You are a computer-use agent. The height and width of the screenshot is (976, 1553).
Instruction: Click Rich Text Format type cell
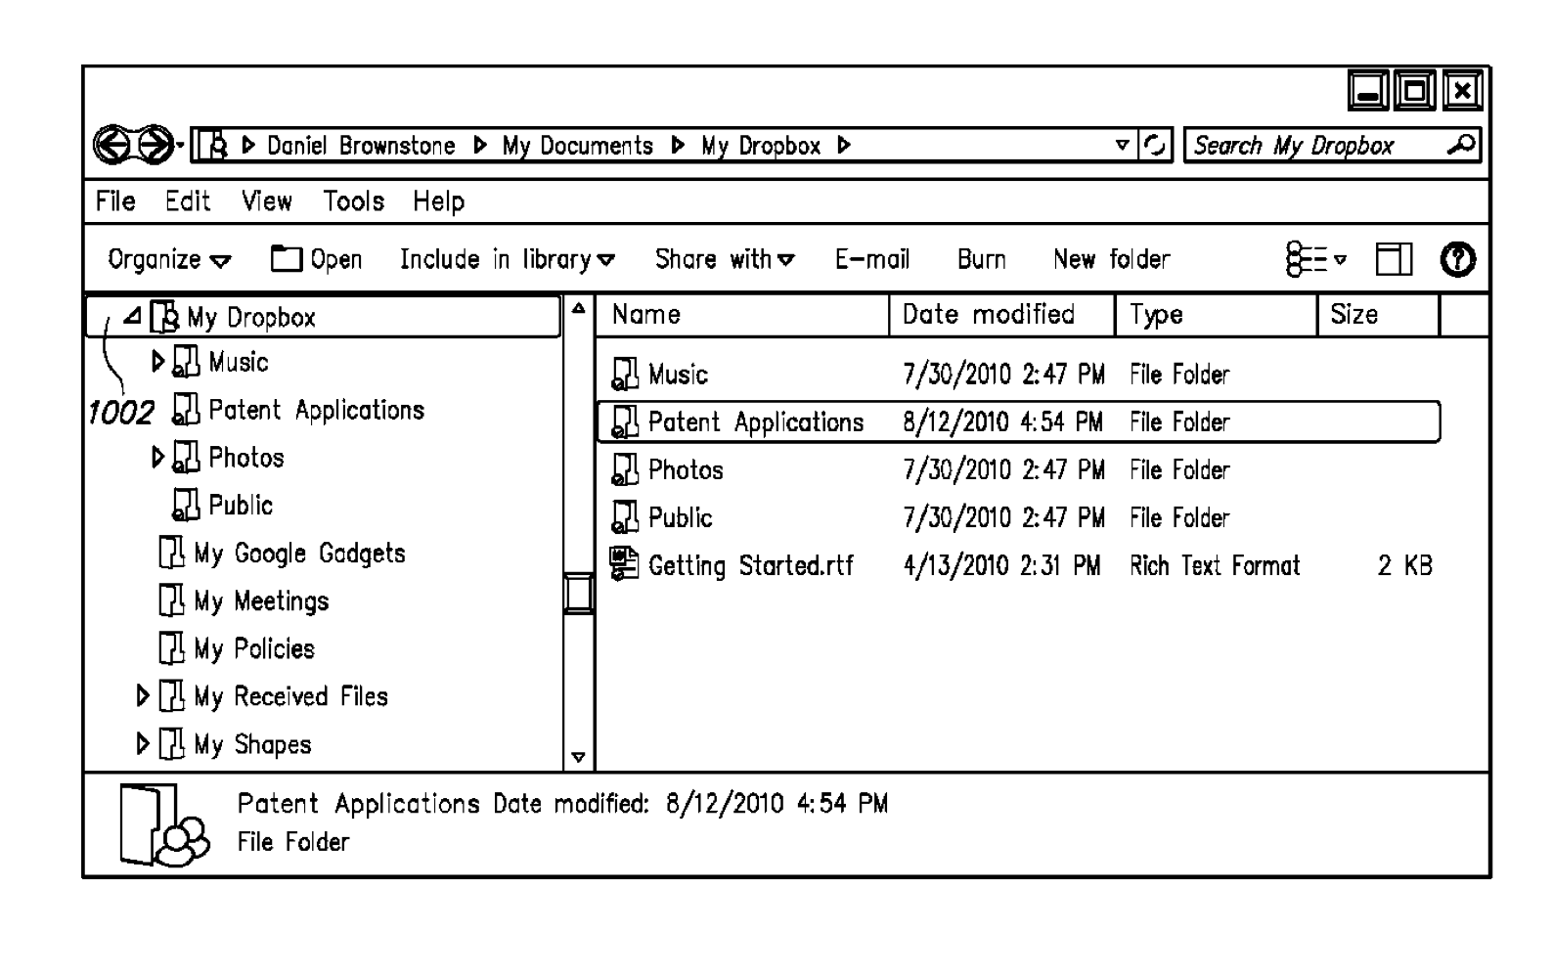(x=1215, y=565)
